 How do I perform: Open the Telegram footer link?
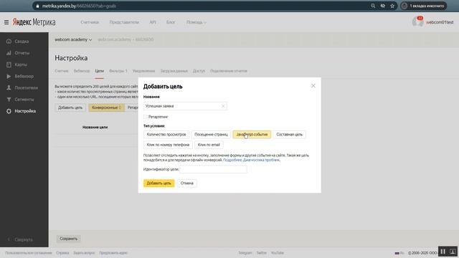click(245, 253)
